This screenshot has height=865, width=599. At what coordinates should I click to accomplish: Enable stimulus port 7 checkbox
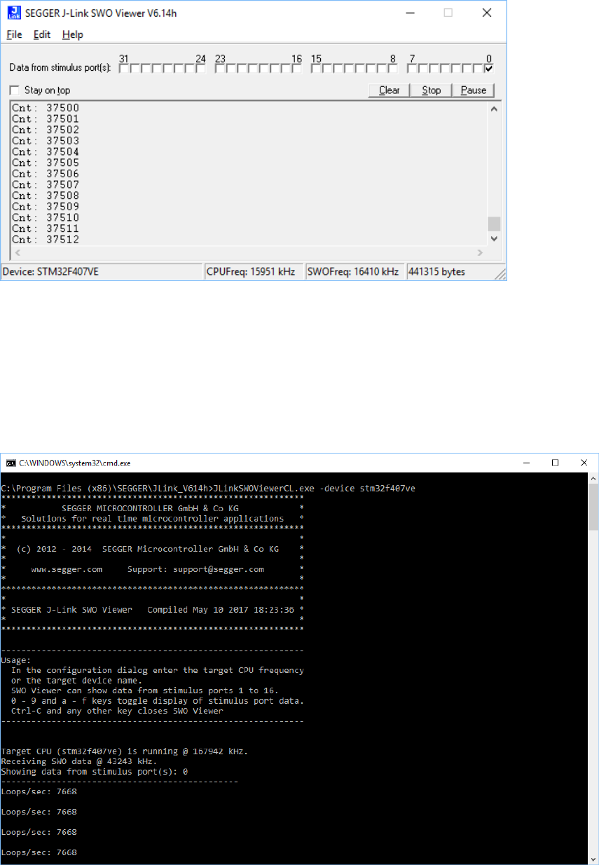412,69
